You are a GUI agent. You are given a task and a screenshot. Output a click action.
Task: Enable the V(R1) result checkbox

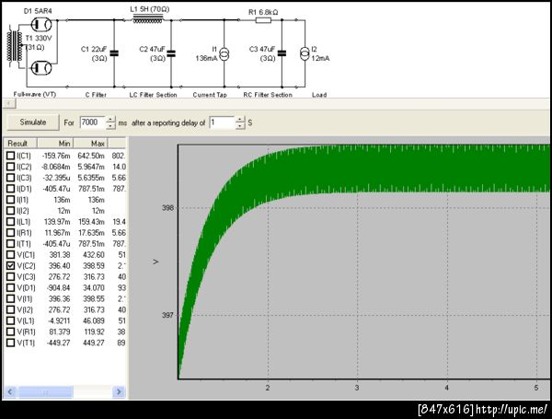tap(10, 332)
